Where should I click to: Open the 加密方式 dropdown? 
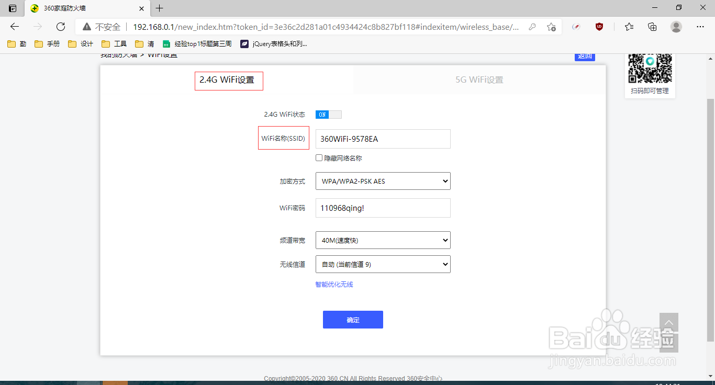tap(383, 181)
